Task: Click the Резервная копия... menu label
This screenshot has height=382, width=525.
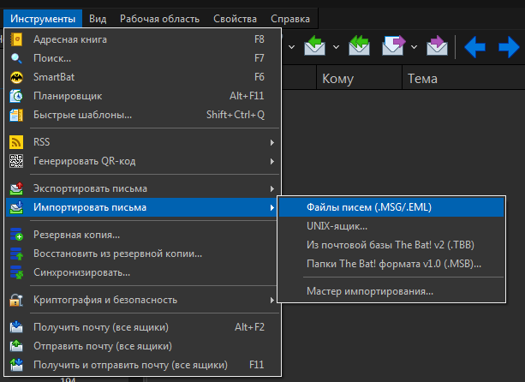Action: (x=76, y=235)
